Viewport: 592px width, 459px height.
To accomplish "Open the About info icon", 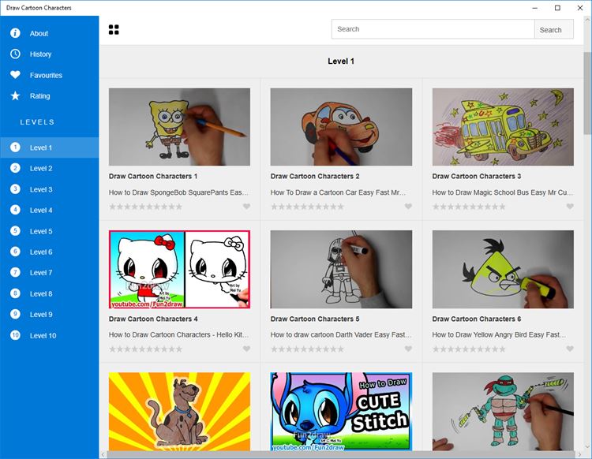I will pos(15,33).
